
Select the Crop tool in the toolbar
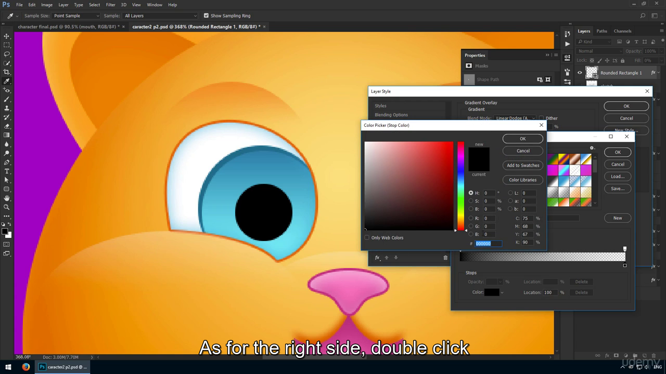pyautogui.click(x=7, y=72)
